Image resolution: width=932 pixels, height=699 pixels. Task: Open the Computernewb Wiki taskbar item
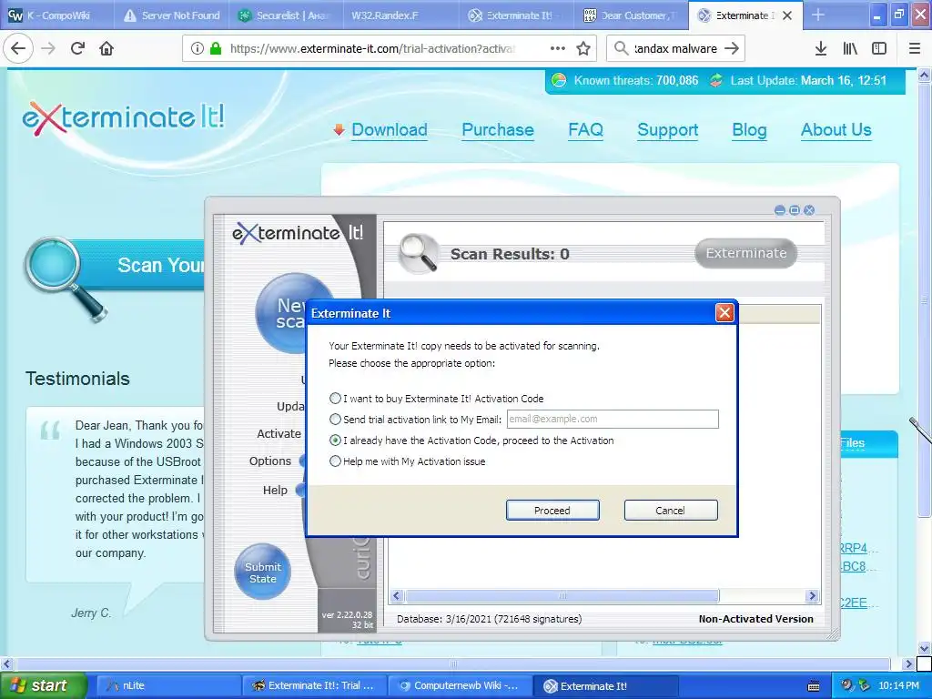click(x=460, y=685)
